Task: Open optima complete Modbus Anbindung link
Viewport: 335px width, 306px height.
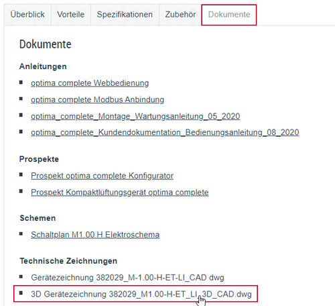Action: point(97,99)
